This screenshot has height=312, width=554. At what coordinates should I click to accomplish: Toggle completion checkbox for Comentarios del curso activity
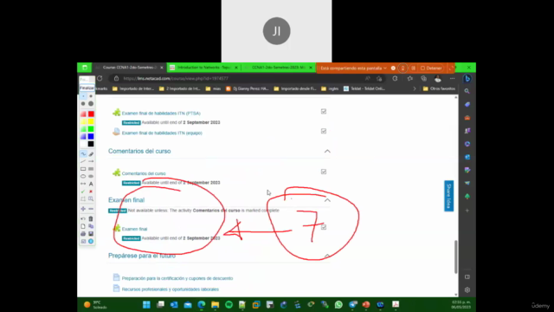pos(324,172)
